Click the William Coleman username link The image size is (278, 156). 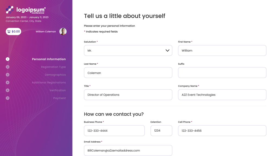pyautogui.click(x=46, y=32)
